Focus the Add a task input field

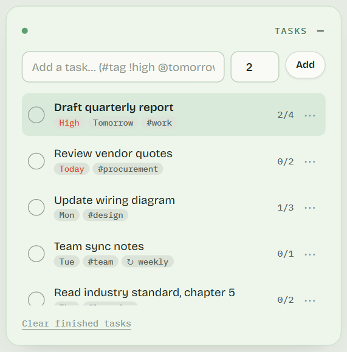pos(123,67)
